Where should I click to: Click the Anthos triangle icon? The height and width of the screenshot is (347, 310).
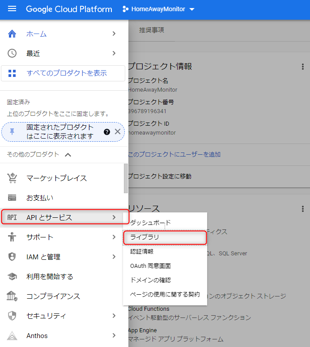coord(12,335)
